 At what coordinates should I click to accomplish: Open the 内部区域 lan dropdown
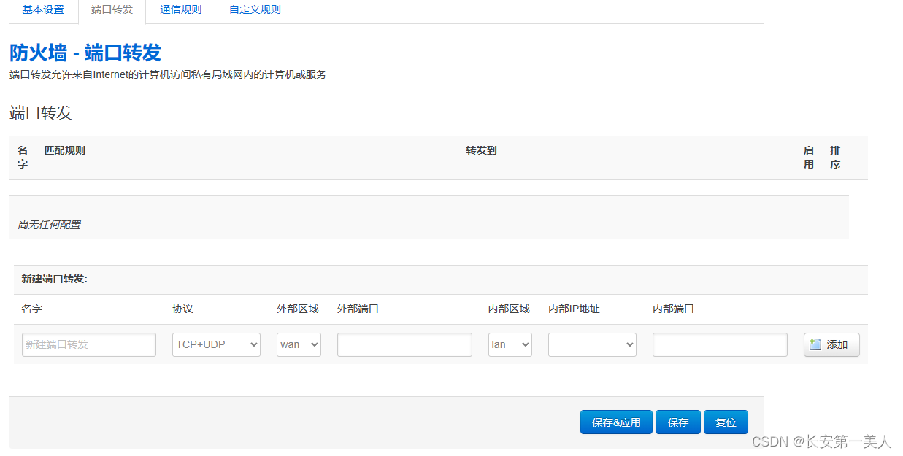(x=510, y=344)
